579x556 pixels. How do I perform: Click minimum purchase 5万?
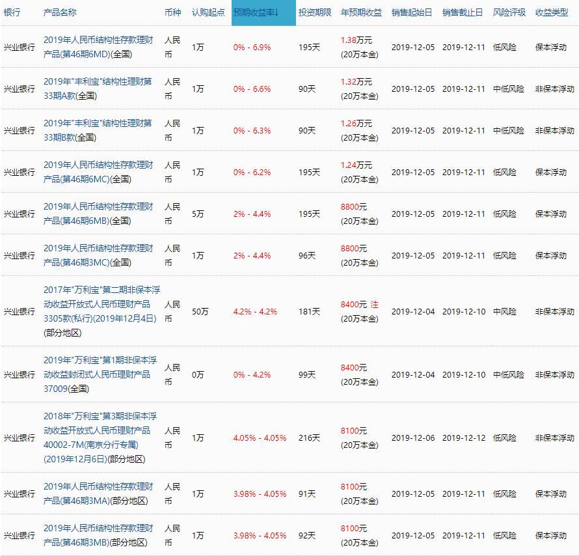198,214
